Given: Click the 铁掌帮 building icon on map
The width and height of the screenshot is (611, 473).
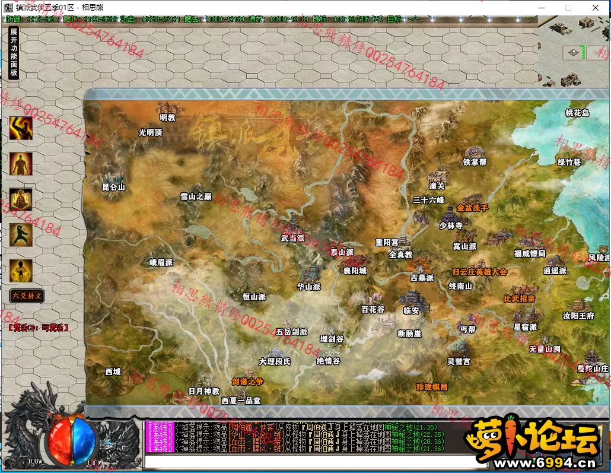Looking at the screenshot, I should pyautogui.click(x=475, y=151).
